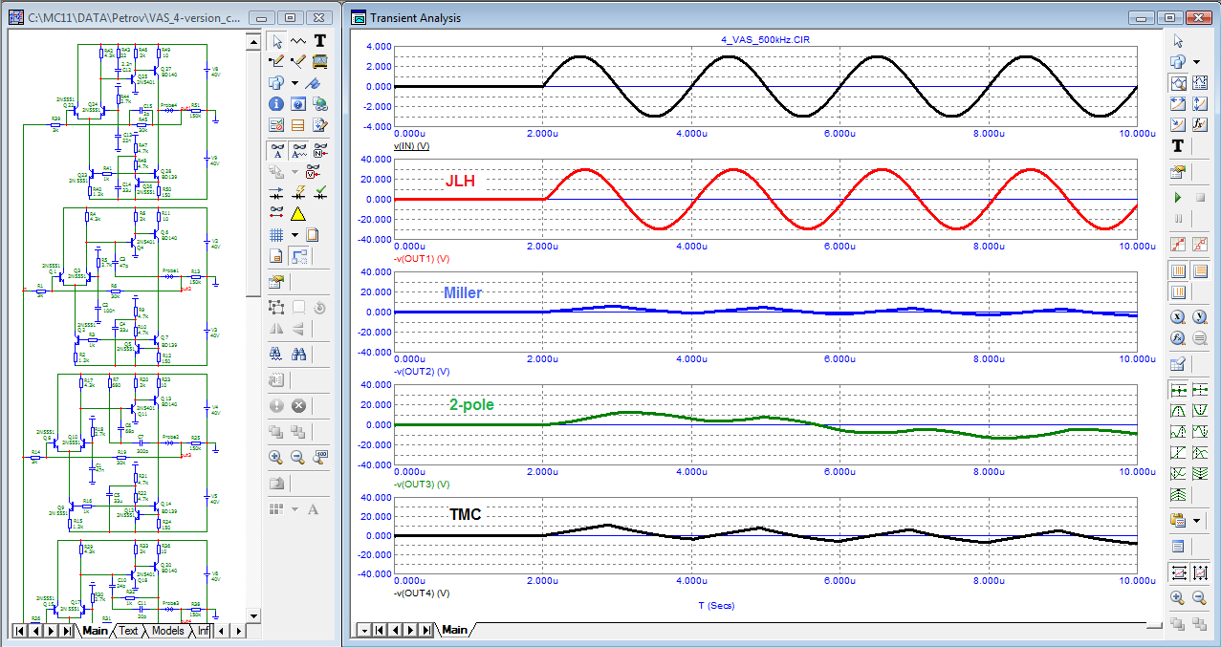Click the repeat-find binoculars icon

pos(297,353)
